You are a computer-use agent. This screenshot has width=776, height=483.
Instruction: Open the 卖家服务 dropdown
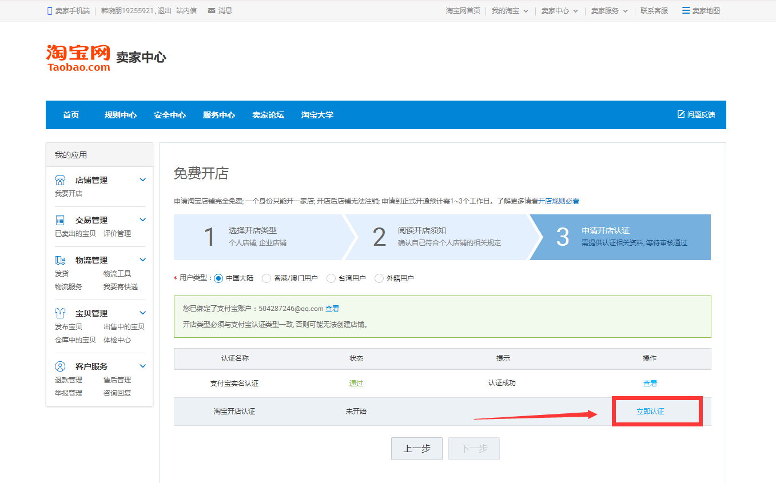(609, 11)
